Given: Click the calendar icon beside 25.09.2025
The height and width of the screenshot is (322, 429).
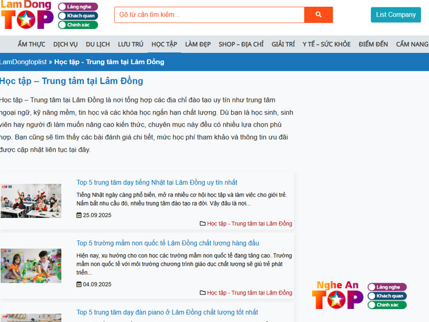Looking at the screenshot, I should [x=79, y=215].
